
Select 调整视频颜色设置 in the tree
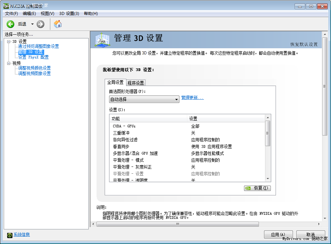(34, 68)
